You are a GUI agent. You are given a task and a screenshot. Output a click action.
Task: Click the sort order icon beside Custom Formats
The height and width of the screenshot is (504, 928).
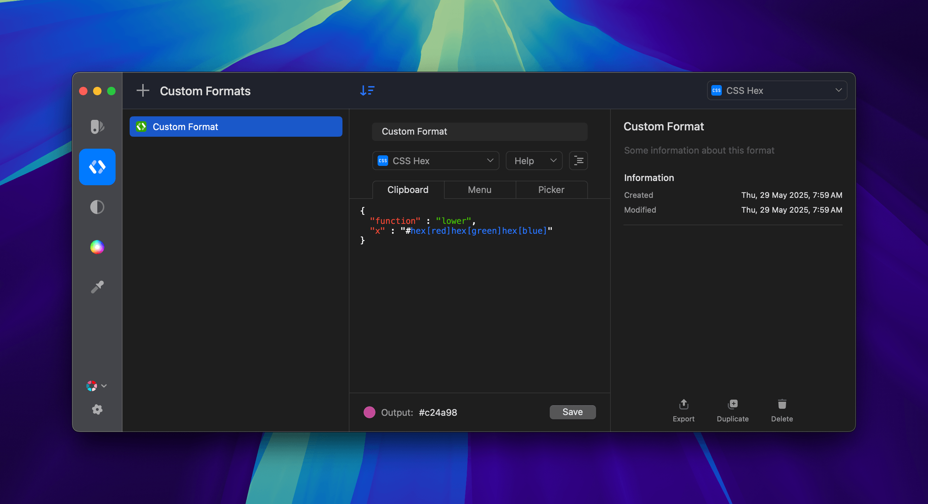point(367,90)
